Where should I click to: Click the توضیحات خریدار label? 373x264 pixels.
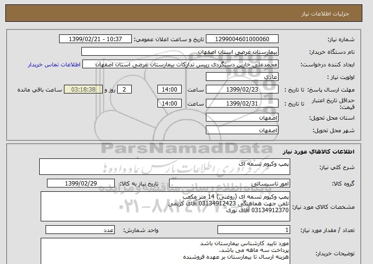[335, 253]
